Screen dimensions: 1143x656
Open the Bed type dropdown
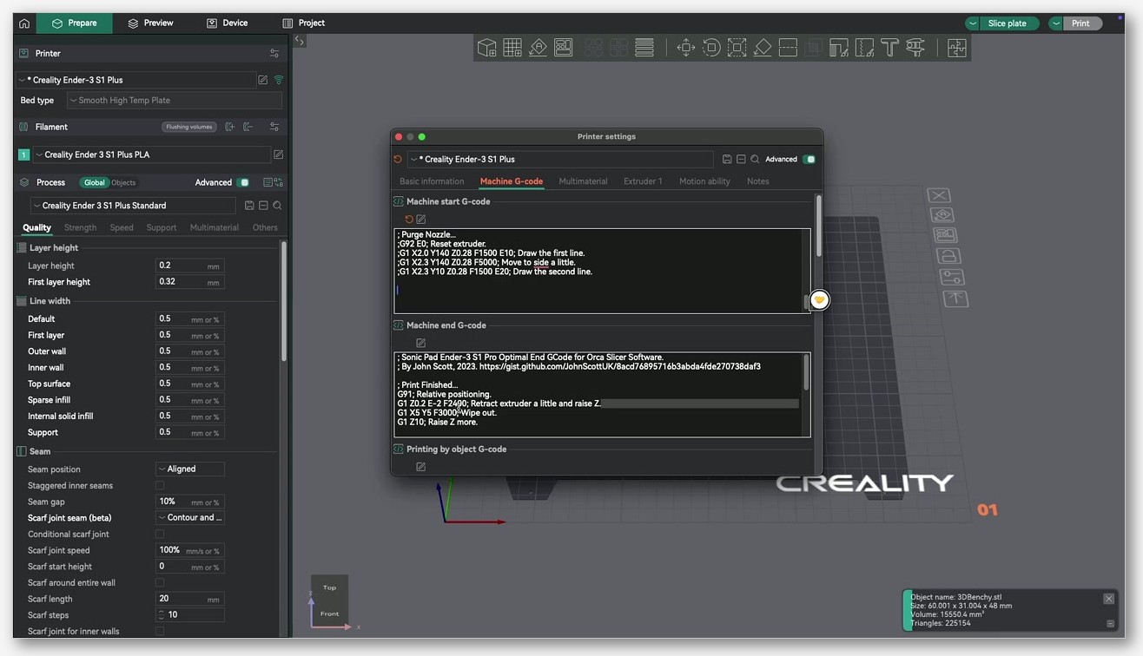[175, 101]
